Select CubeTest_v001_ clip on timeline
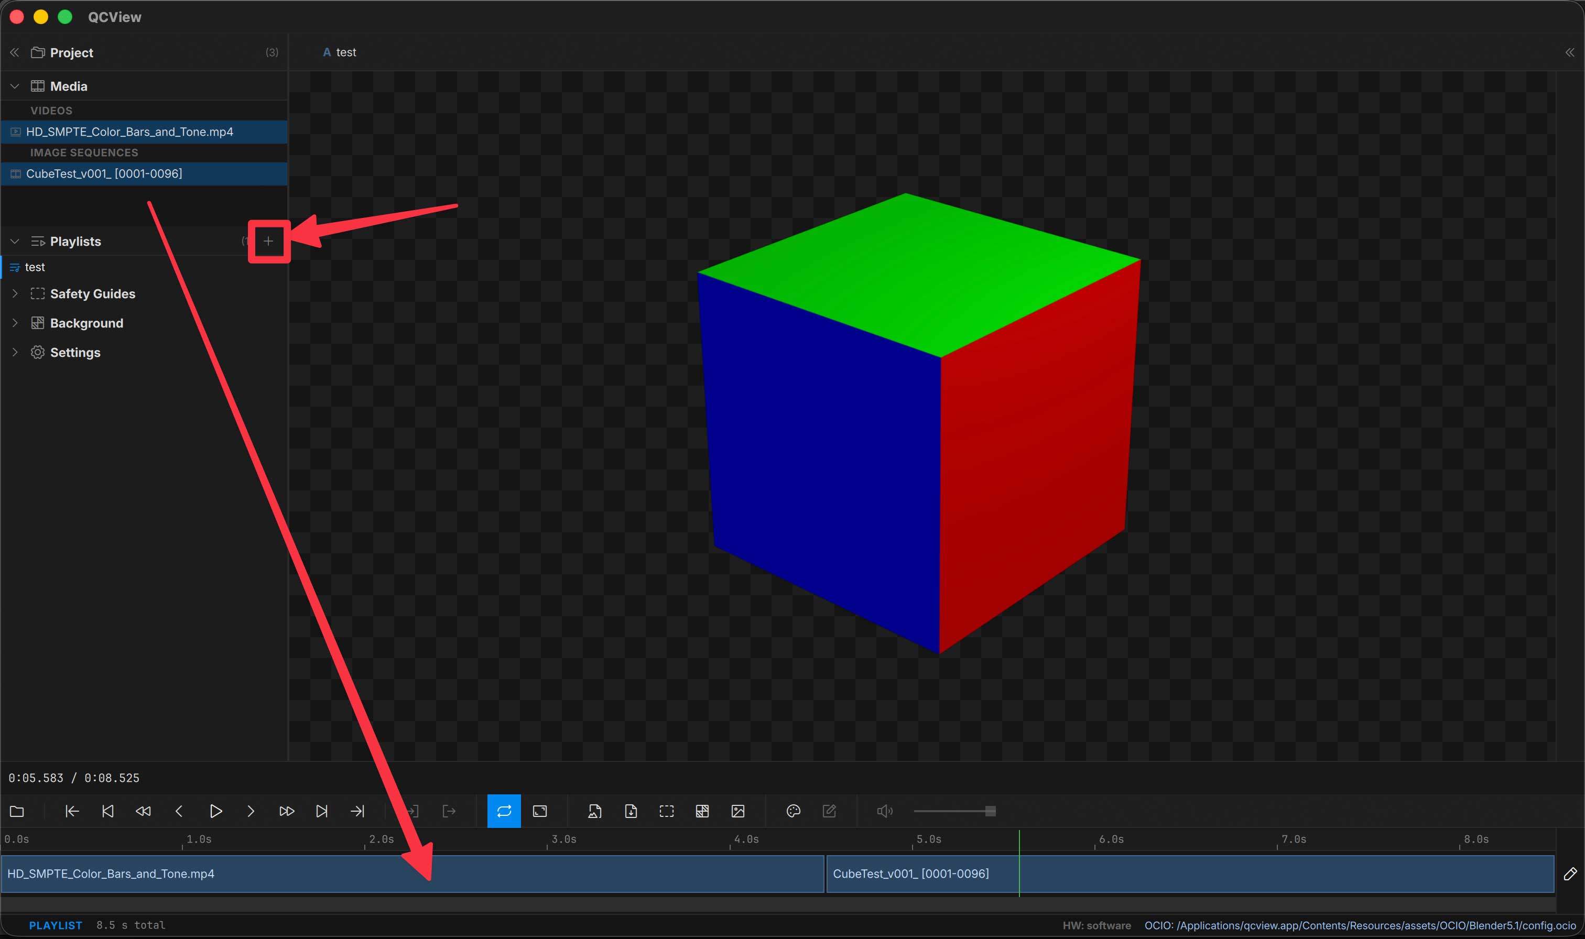 point(1190,874)
